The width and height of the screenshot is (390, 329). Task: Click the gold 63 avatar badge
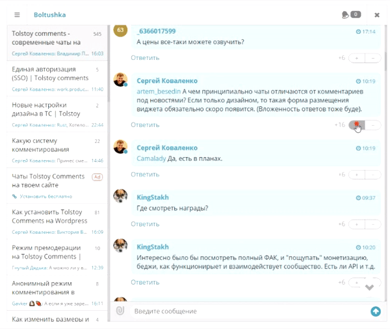click(120, 30)
